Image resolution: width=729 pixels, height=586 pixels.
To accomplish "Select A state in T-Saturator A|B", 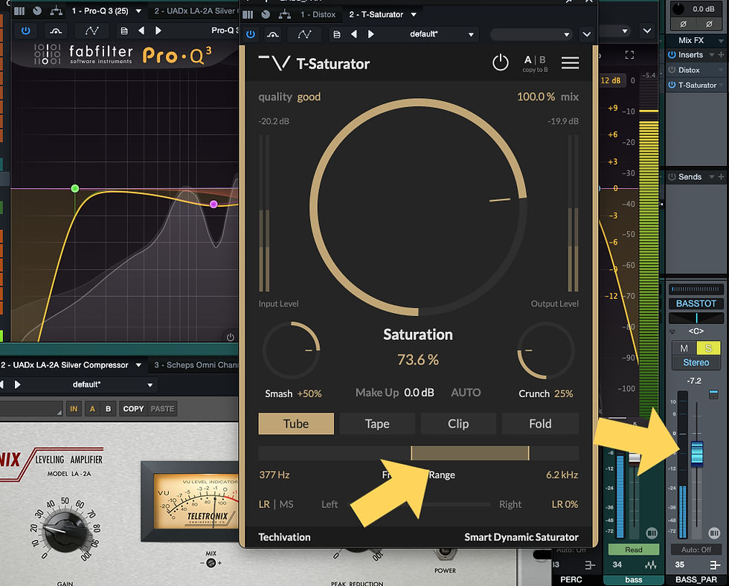I will click(x=527, y=59).
